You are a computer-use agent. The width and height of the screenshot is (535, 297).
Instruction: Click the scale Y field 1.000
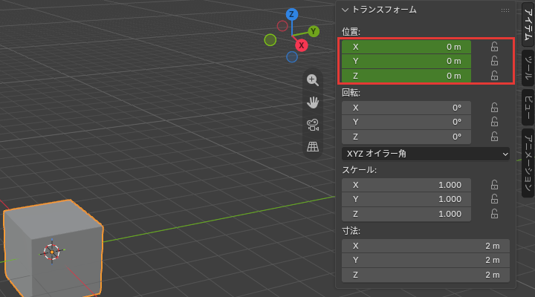406,199
